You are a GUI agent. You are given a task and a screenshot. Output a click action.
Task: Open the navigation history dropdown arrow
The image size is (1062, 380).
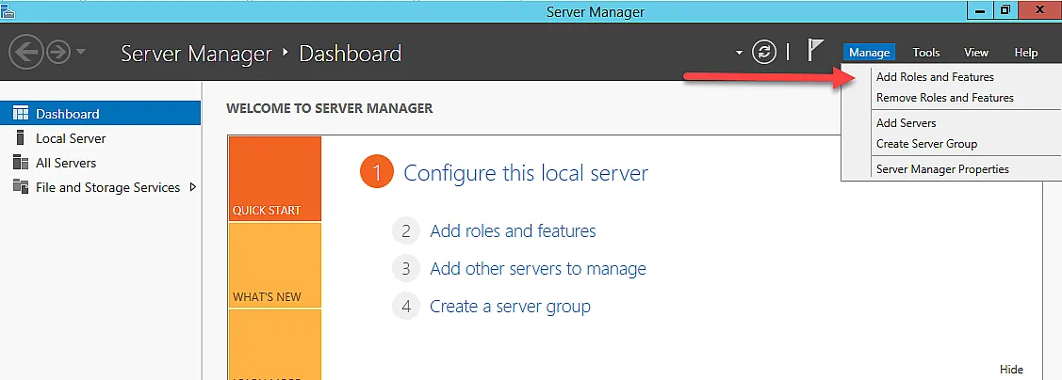click(x=81, y=52)
